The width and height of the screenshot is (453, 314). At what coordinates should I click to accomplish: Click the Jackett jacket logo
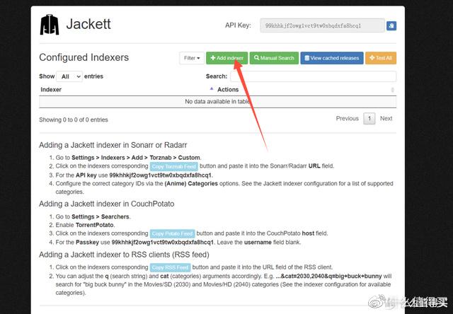[50, 25]
